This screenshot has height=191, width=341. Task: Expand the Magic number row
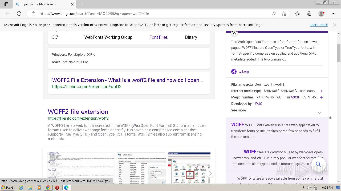point(321,97)
